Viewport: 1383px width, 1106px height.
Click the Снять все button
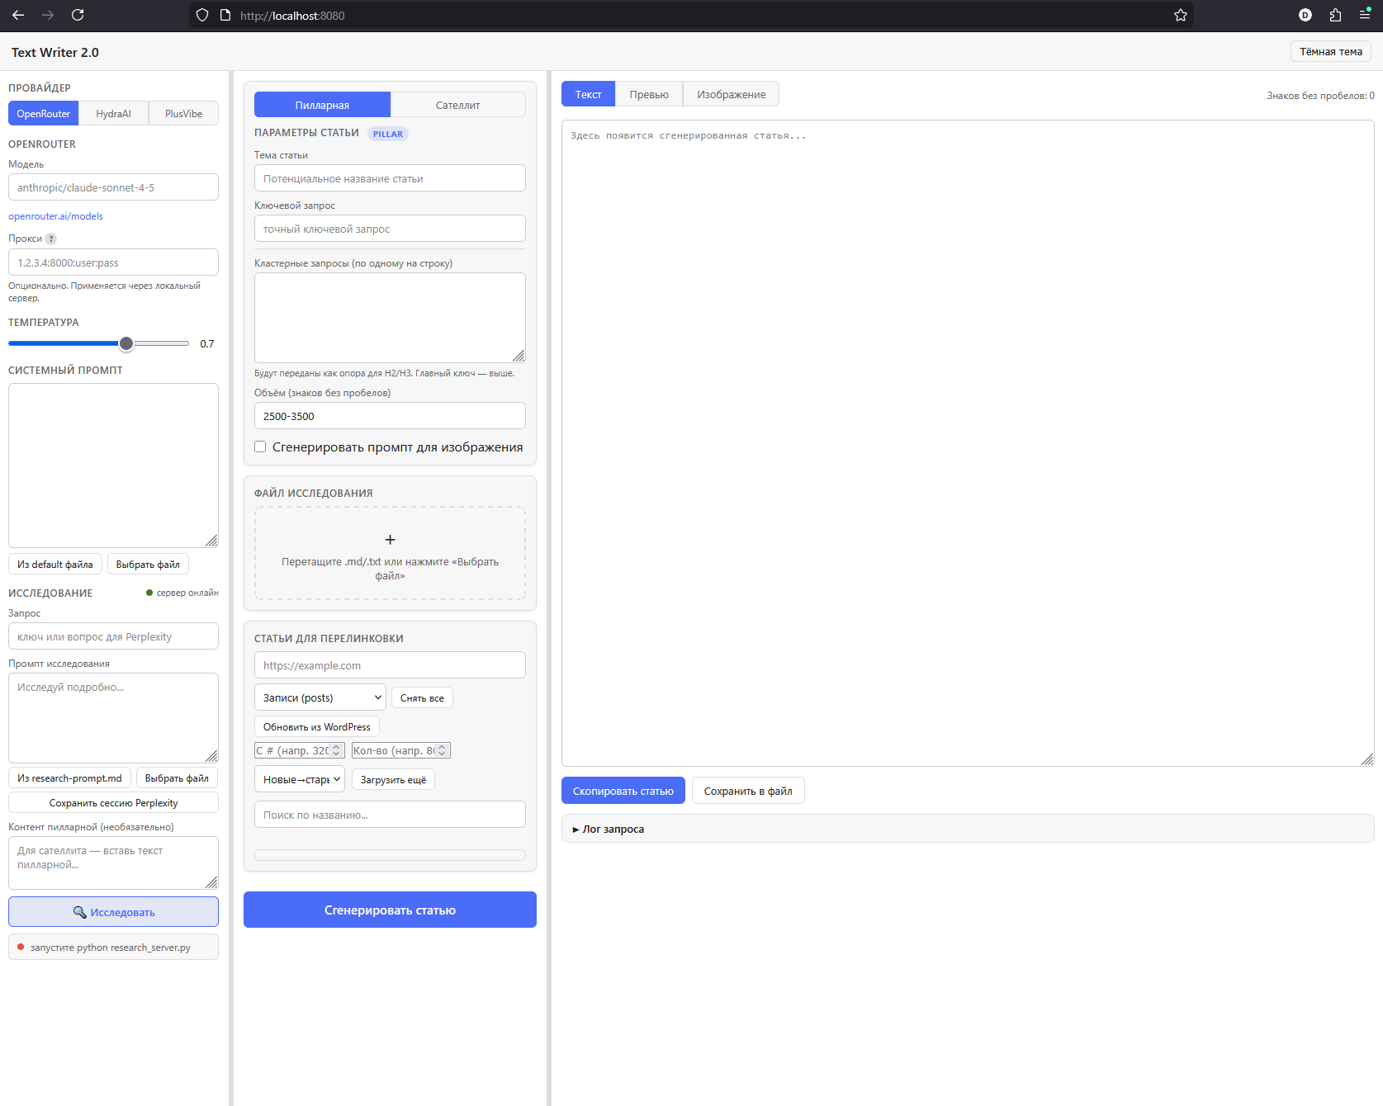coord(422,698)
